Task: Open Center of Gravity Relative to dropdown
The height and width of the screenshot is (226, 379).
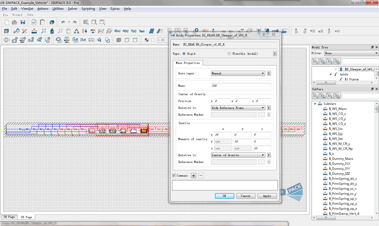Action: (x=238, y=108)
